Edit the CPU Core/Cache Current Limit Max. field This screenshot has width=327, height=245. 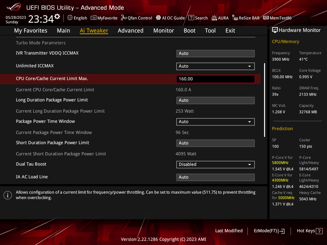pos(215,79)
